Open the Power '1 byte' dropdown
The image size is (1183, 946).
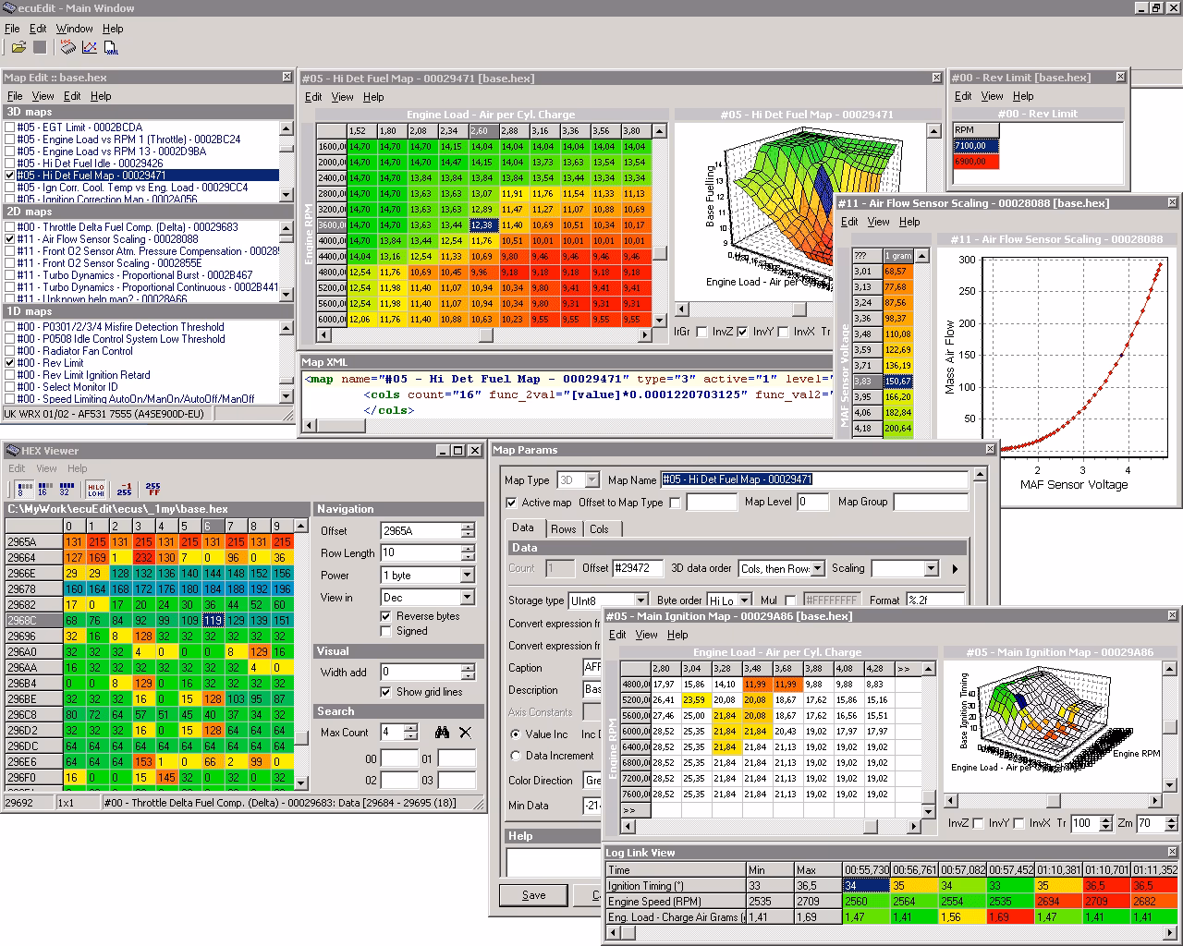click(467, 576)
